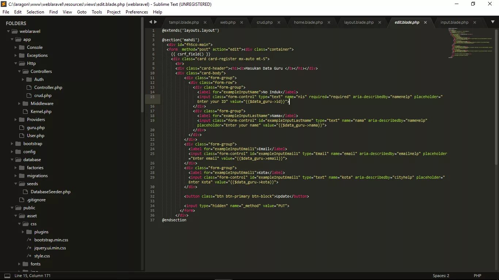Expand the config folder
The width and height of the screenshot is (499, 280).
pos(12,152)
